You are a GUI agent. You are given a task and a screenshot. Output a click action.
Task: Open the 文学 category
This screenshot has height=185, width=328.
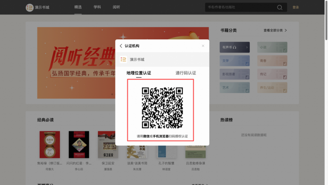[x=235, y=61]
